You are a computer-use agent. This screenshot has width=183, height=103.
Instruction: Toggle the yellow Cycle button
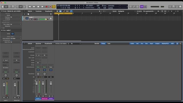coord(54,7)
